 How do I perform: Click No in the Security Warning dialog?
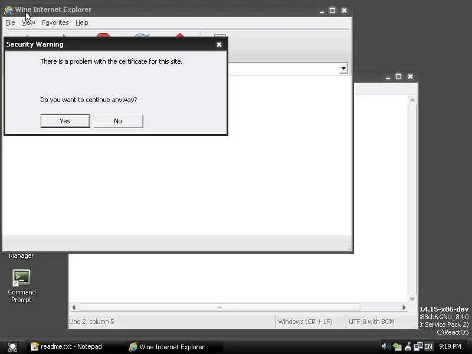(x=118, y=121)
